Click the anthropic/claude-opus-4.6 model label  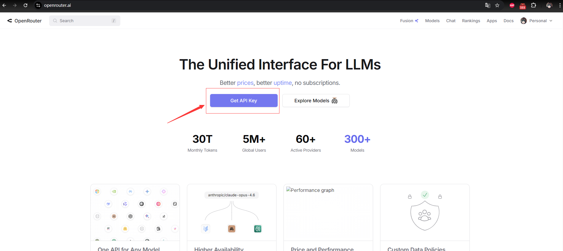(231, 195)
